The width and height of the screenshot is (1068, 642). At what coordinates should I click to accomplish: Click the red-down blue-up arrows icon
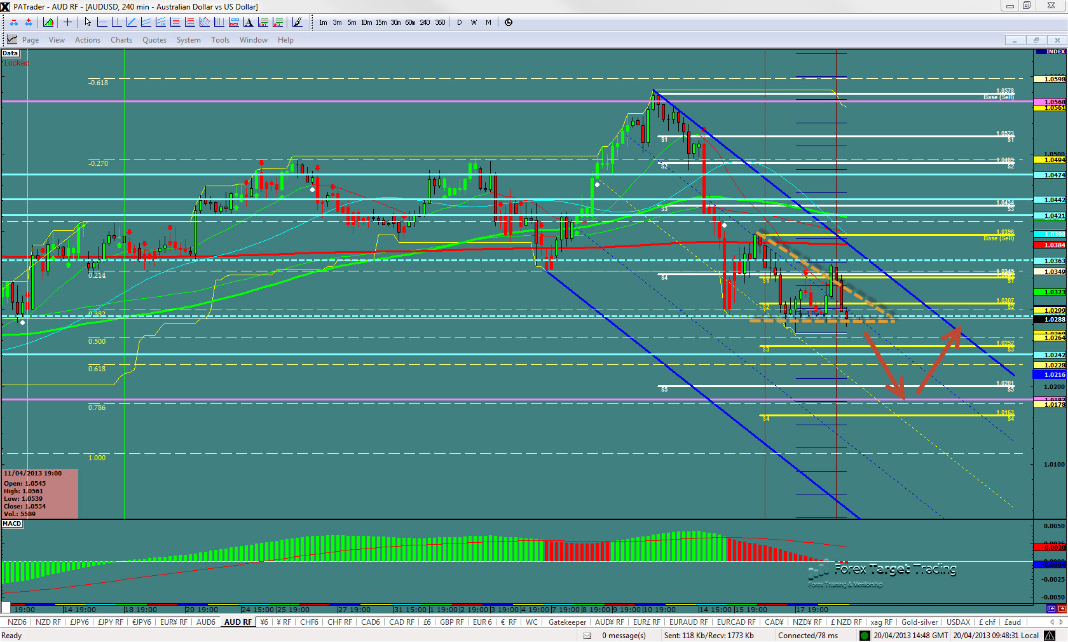(x=14, y=22)
